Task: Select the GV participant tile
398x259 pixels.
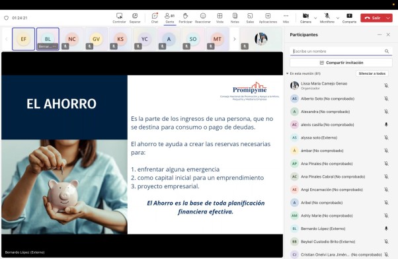Action: coord(97,39)
